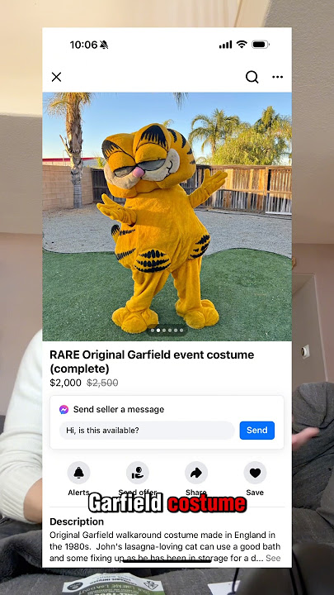Viewport: 334px width, 595px height.
Task: Tap the Alerts bell icon
Action: (x=79, y=473)
